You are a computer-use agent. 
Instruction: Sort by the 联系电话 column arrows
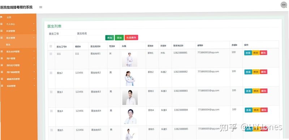pos(182,46)
